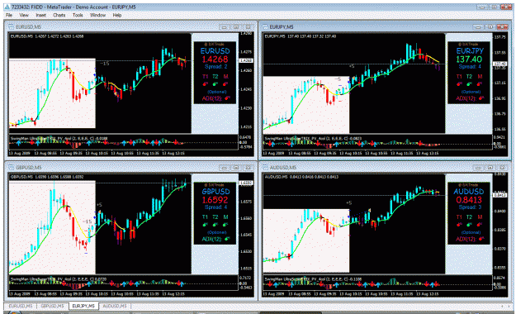The width and height of the screenshot is (516, 314).
Task: Click the EURJPY,M5 chart window icon
Action: [x=265, y=27]
